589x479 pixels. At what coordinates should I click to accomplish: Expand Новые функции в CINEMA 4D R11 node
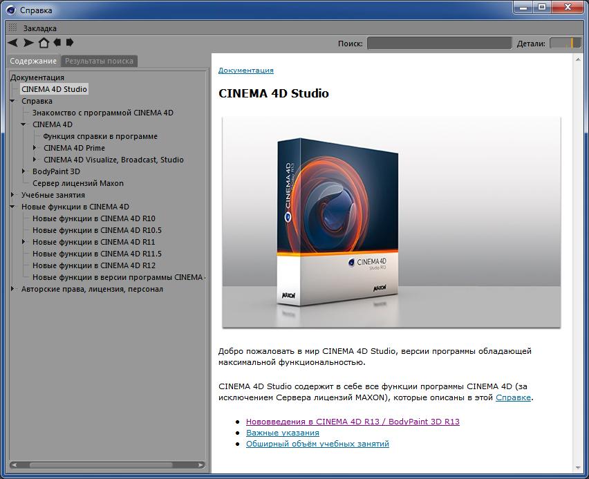click(x=24, y=241)
